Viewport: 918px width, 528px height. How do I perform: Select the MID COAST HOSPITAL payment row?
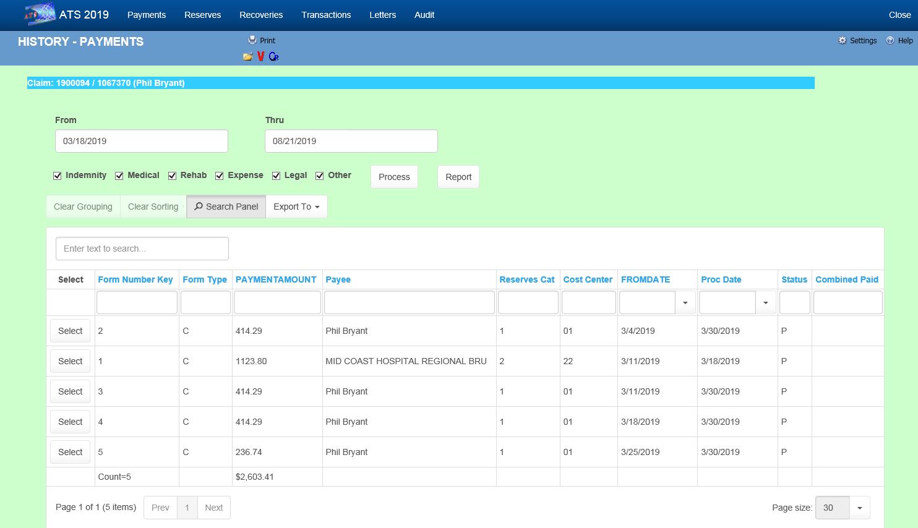click(71, 361)
